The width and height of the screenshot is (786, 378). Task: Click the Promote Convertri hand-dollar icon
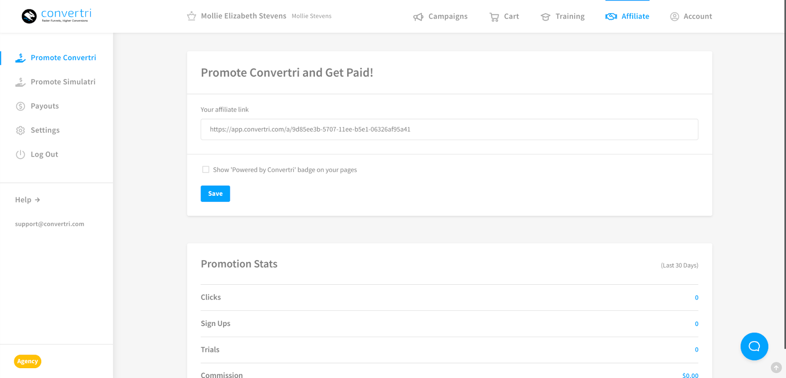[20, 58]
